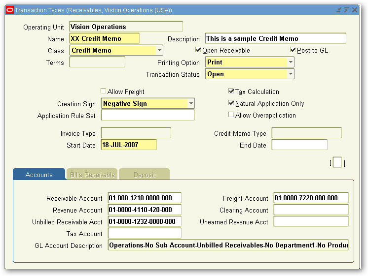Image resolution: width=368 pixels, height=276 pixels.
Task: Open the Creation Sign dropdown arrow
Action: pyautogui.click(x=191, y=103)
